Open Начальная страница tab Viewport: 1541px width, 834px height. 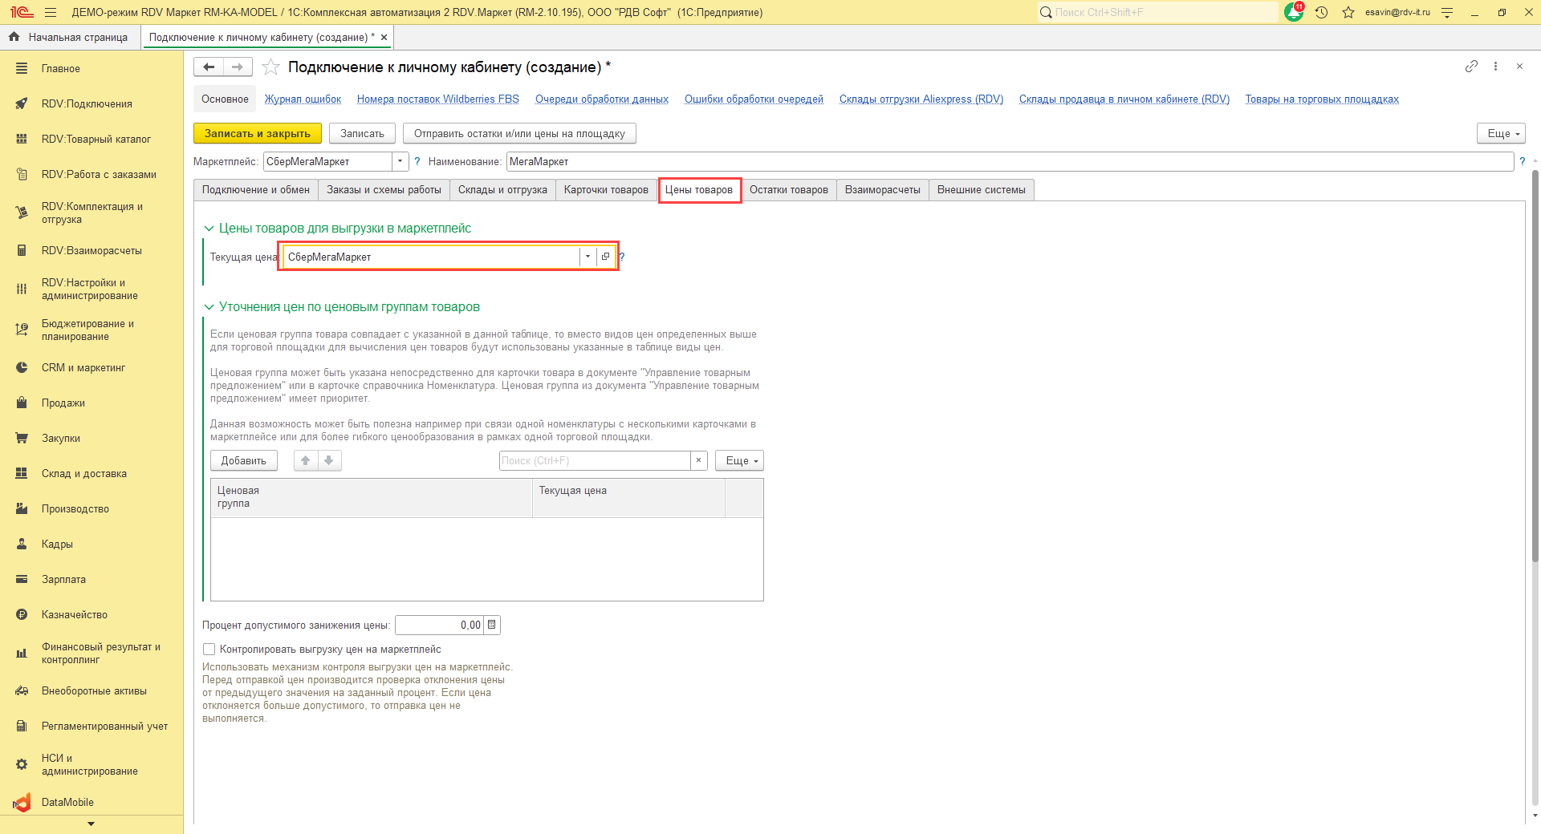click(69, 38)
